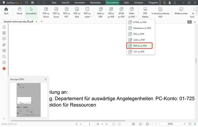Open the Bearbeiten tab
Screen dimensions: 198x127
tap(96, 3)
